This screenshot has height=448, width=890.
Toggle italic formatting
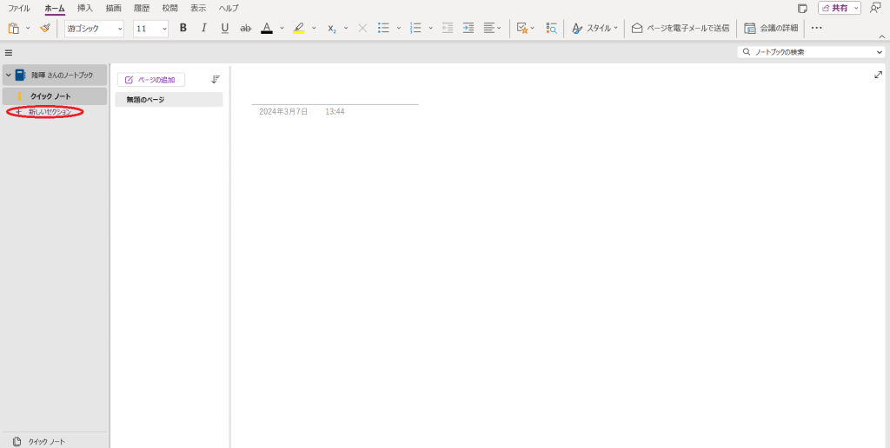204,28
